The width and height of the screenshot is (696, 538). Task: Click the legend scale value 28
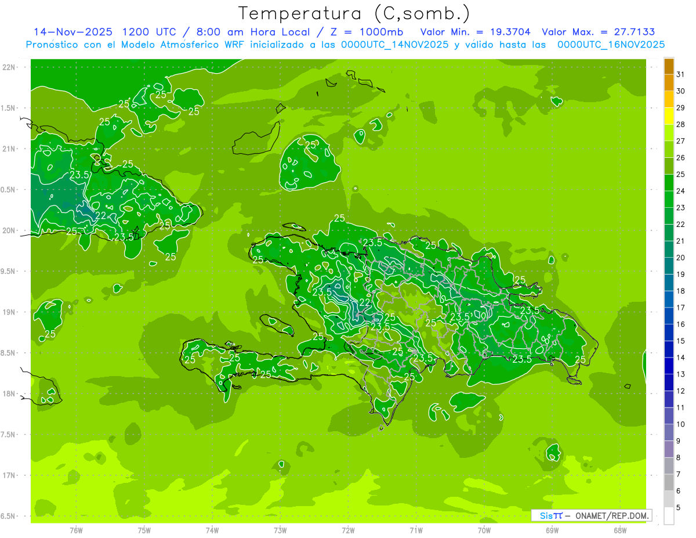point(681,124)
